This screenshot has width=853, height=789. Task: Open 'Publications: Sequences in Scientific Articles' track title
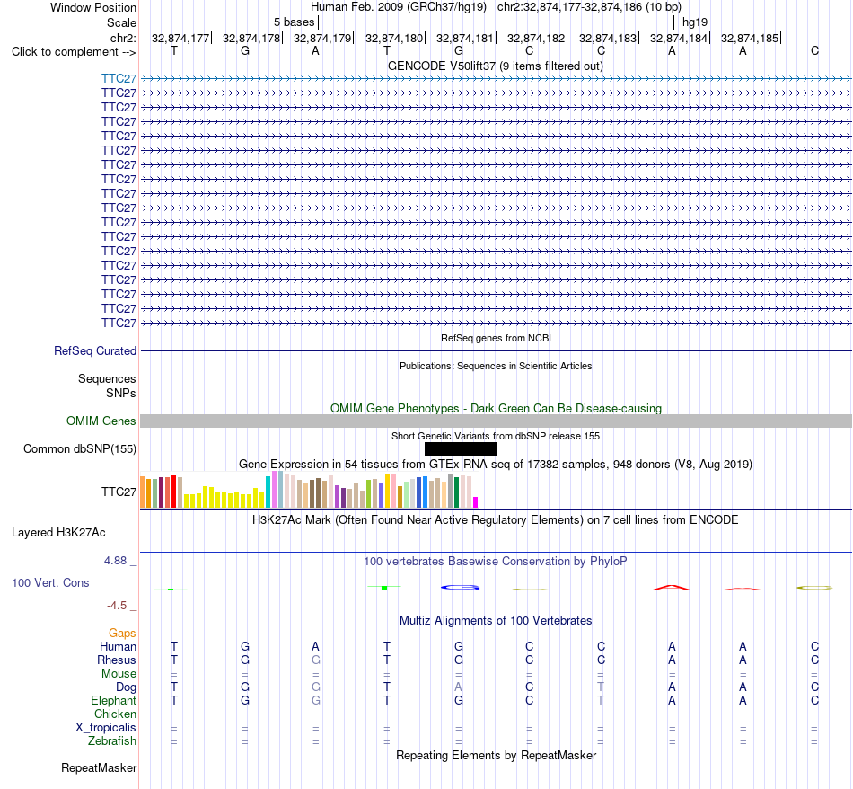tap(496, 366)
